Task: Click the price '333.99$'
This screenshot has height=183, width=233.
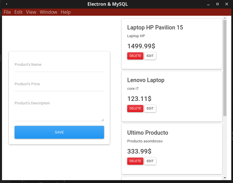Action: (x=139, y=152)
